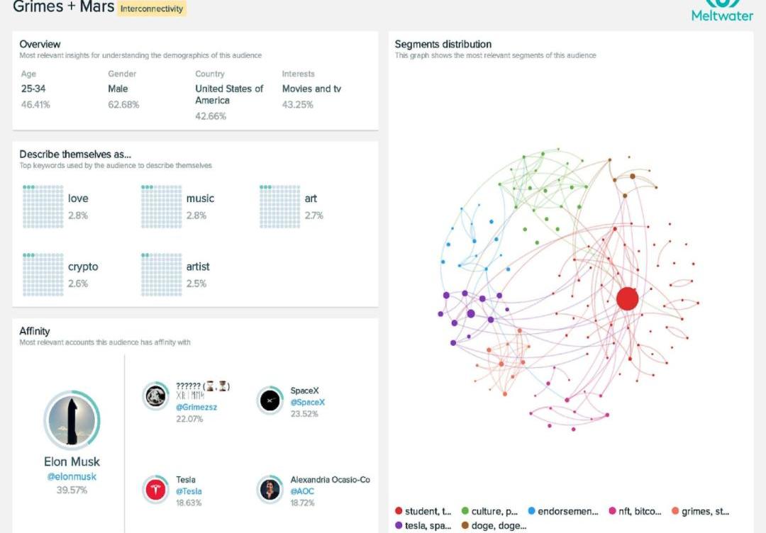
Task: Open the @SpaceX handle link
Action: pos(307,403)
